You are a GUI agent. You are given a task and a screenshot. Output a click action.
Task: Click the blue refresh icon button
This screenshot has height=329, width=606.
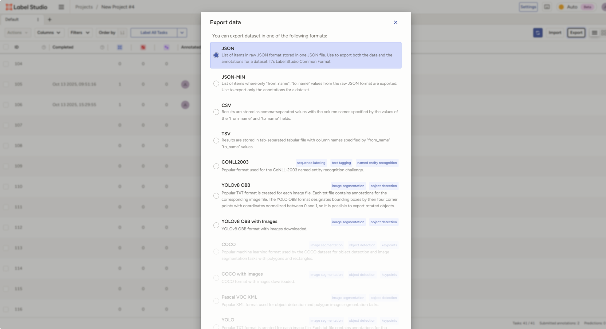538,33
